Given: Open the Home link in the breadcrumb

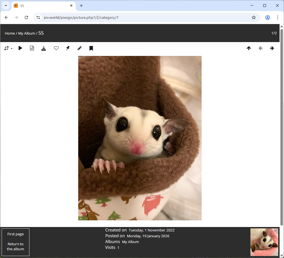Looking at the screenshot, I should (x=10, y=33).
